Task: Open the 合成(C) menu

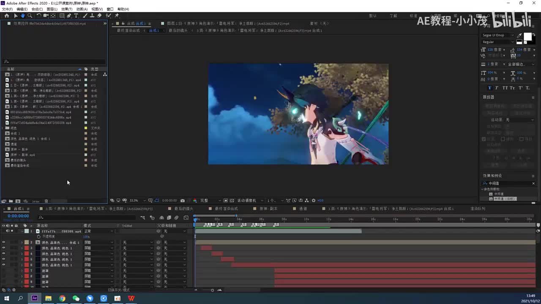Action: tap(37, 9)
